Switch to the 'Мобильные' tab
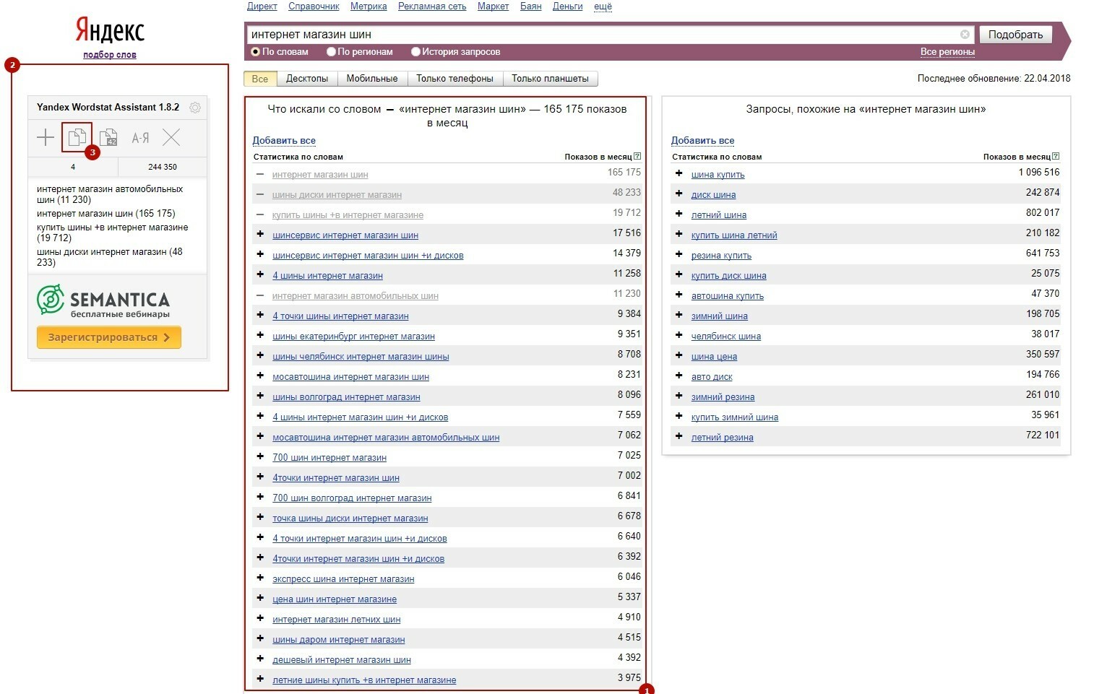This screenshot has width=1120, height=694. (x=372, y=79)
